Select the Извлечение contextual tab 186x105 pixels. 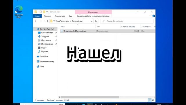pyautogui.click(x=93, y=12)
